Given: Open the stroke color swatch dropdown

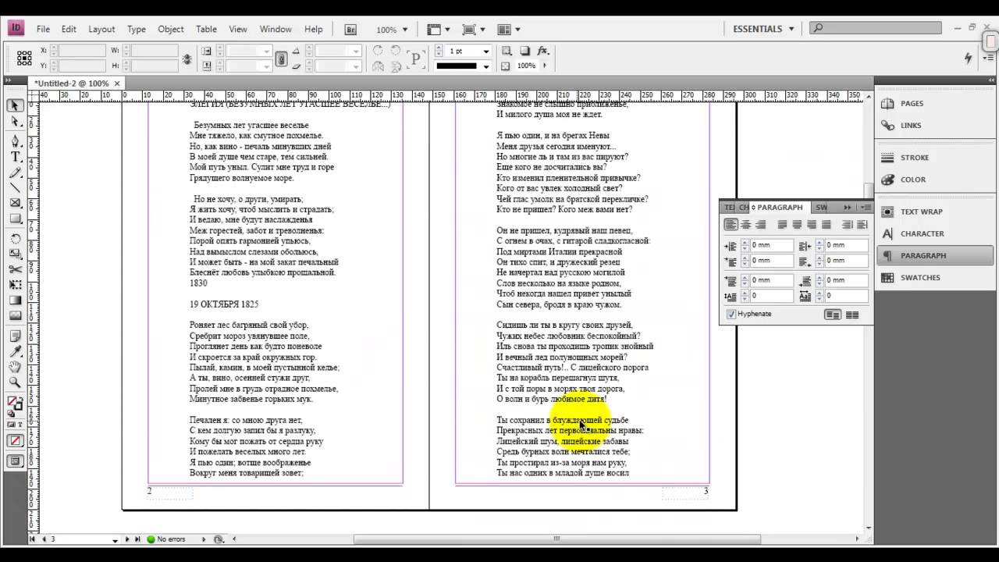Looking at the screenshot, I should coord(486,66).
